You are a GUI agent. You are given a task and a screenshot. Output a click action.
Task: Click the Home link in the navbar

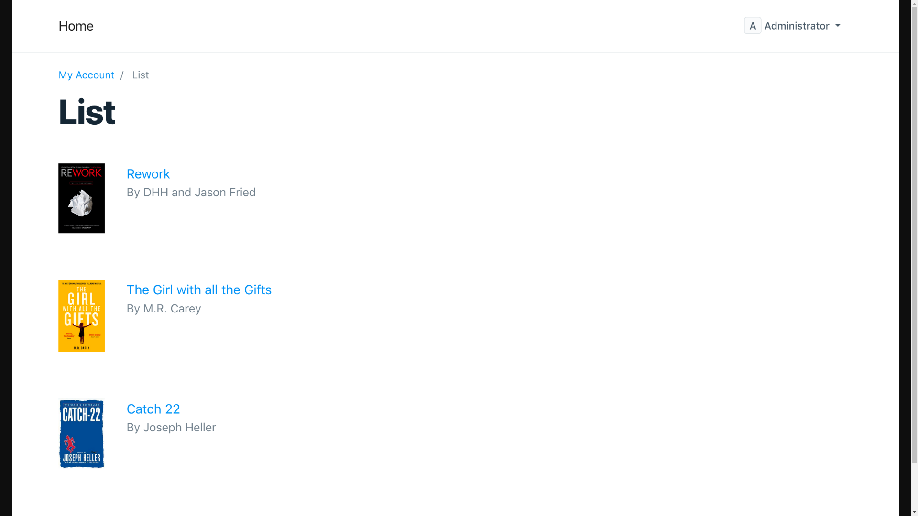[76, 26]
